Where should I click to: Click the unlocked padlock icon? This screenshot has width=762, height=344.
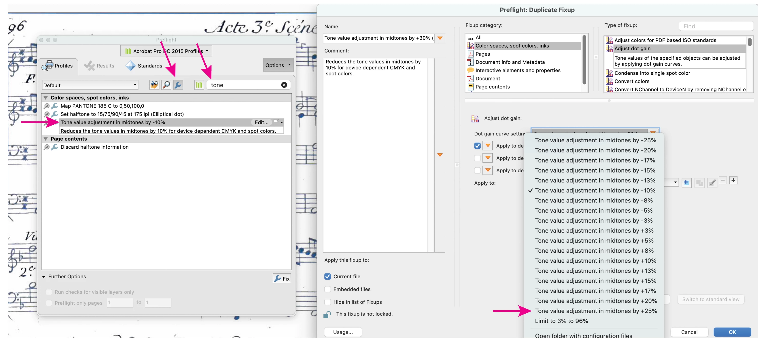(x=327, y=315)
